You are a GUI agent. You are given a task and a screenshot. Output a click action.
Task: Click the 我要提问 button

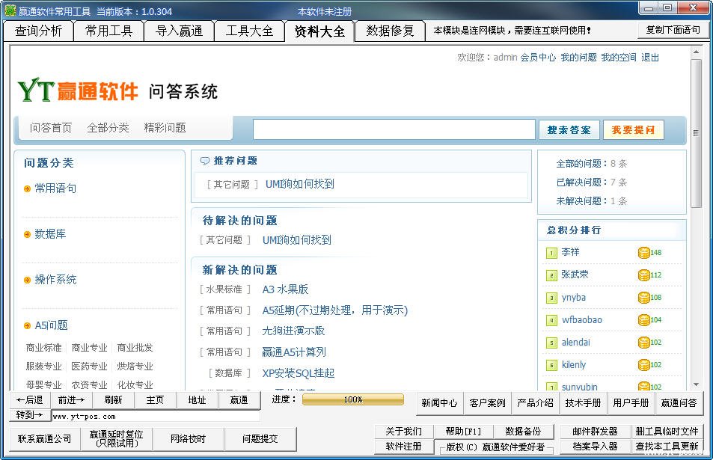point(634,130)
